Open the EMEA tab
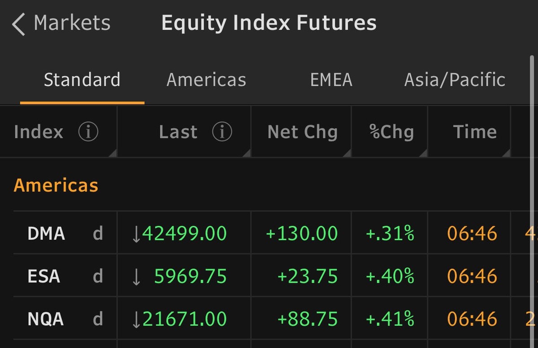The height and width of the screenshot is (348, 538). coord(331,80)
